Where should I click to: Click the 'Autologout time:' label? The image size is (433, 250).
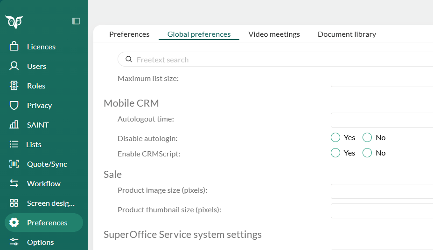click(146, 119)
